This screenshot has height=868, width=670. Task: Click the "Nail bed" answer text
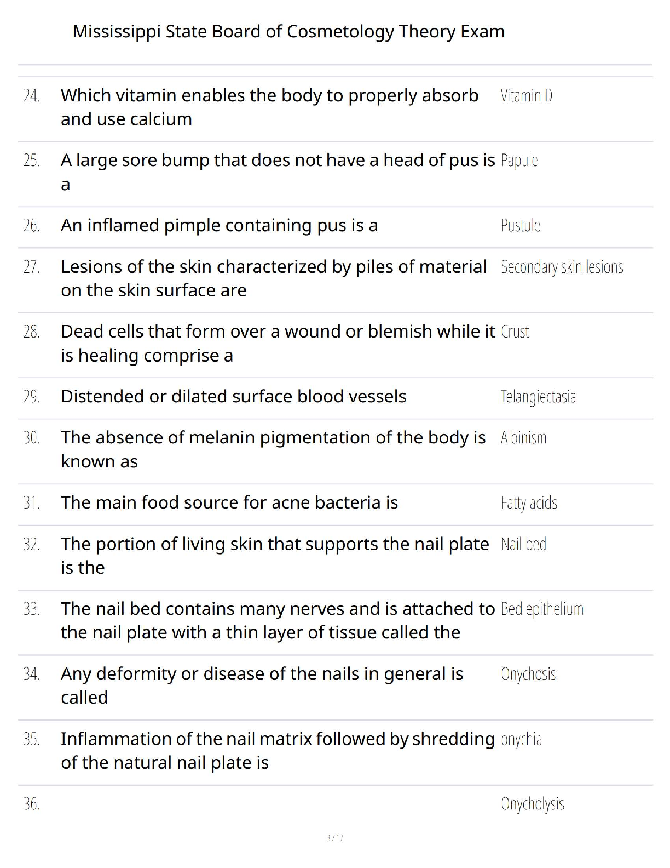pos(523,544)
